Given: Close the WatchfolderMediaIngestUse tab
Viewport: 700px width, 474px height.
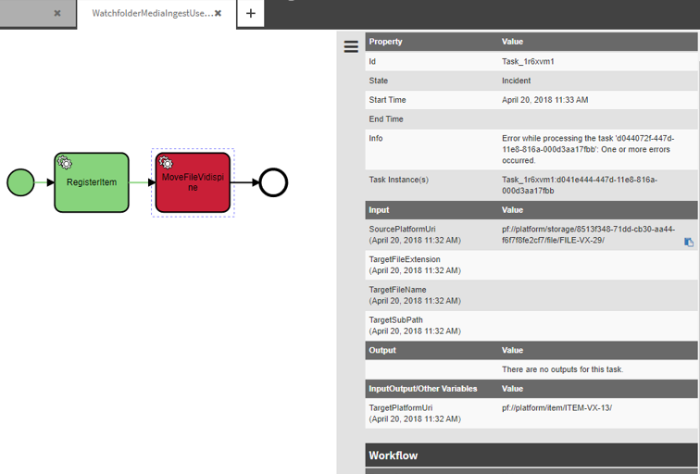Looking at the screenshot, I should point(219,14).
